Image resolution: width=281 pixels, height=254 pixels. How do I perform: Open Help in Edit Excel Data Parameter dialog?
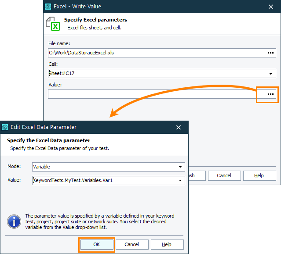167,244
